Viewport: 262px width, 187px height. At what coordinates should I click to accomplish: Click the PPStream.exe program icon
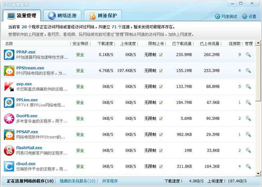[9, 71]
